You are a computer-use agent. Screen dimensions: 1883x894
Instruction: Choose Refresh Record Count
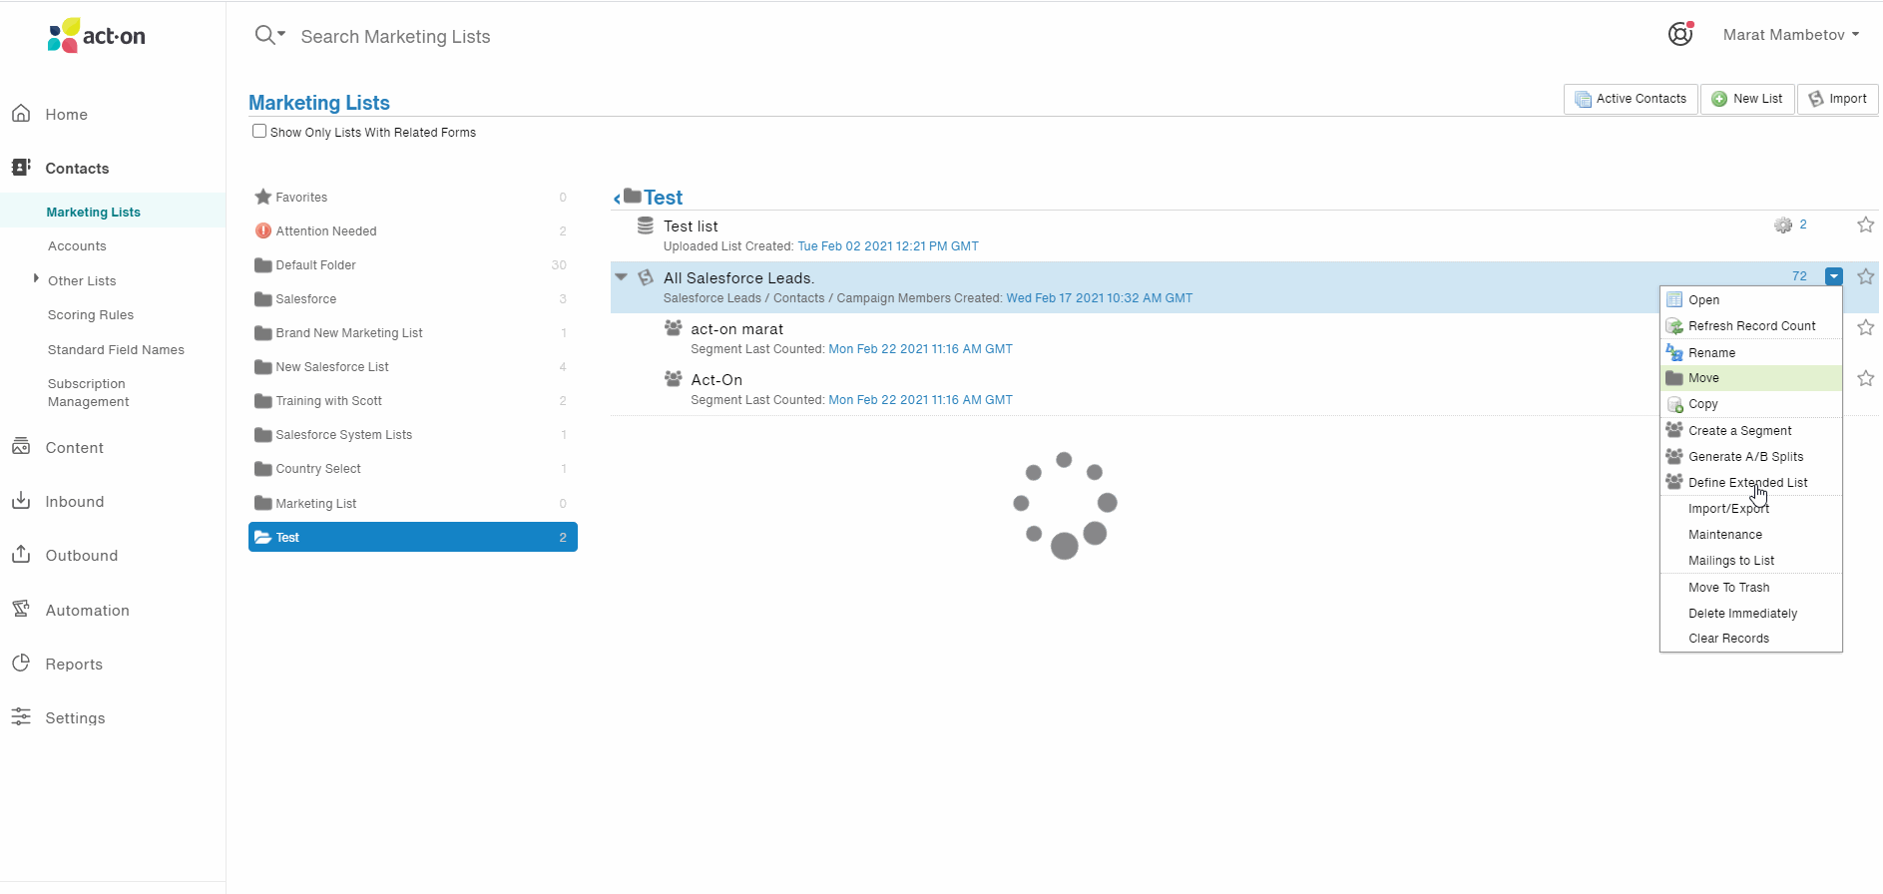(1751, 326)
